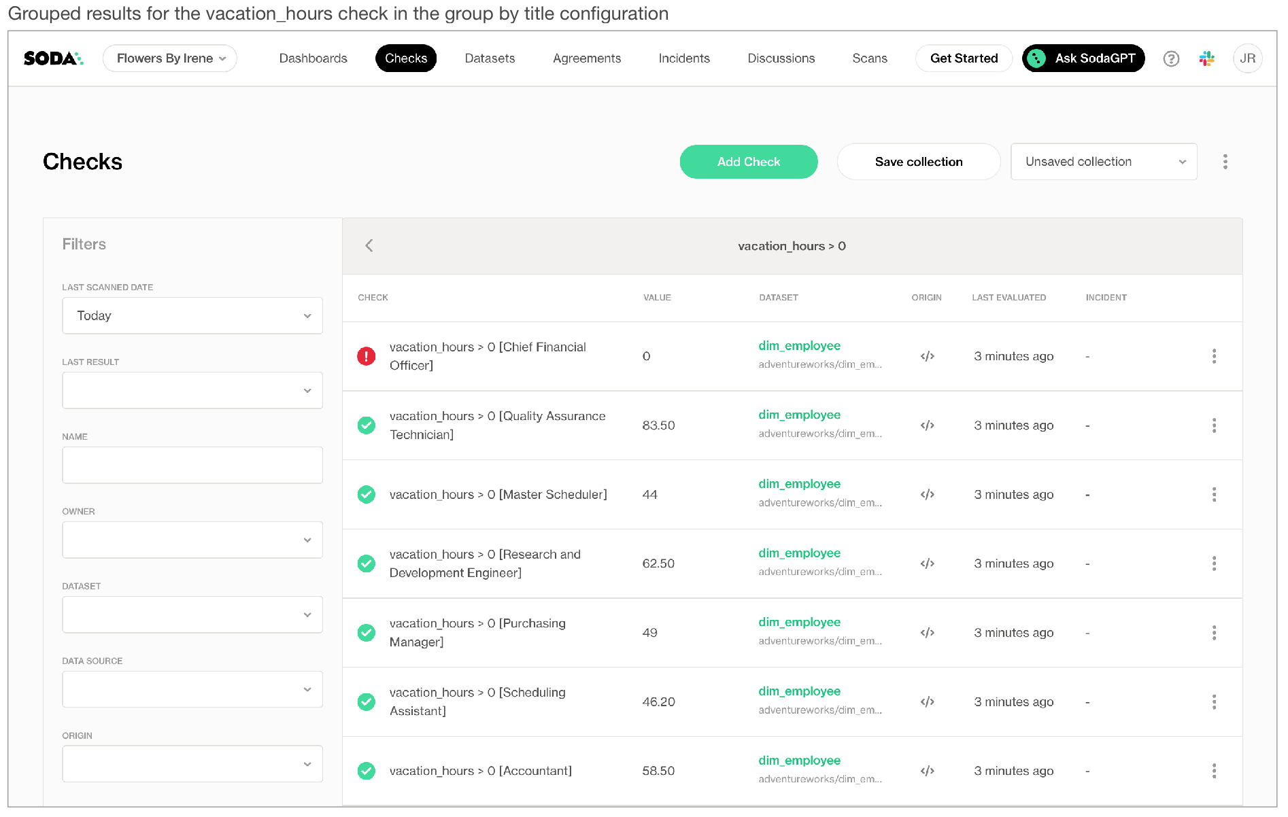The width and height of the screenshot is (1288, 817).
Task: Open the three-dot menu for Accountant check
Action: tap(1214, 771)
